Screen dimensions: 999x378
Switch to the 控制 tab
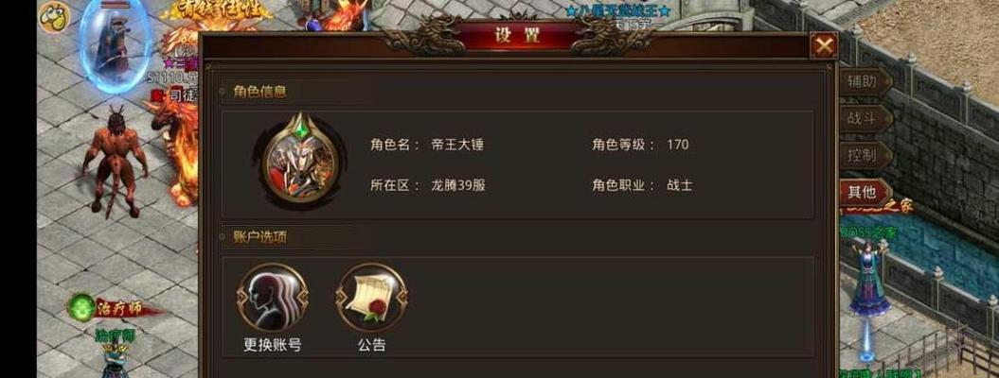tap(864, 155)
